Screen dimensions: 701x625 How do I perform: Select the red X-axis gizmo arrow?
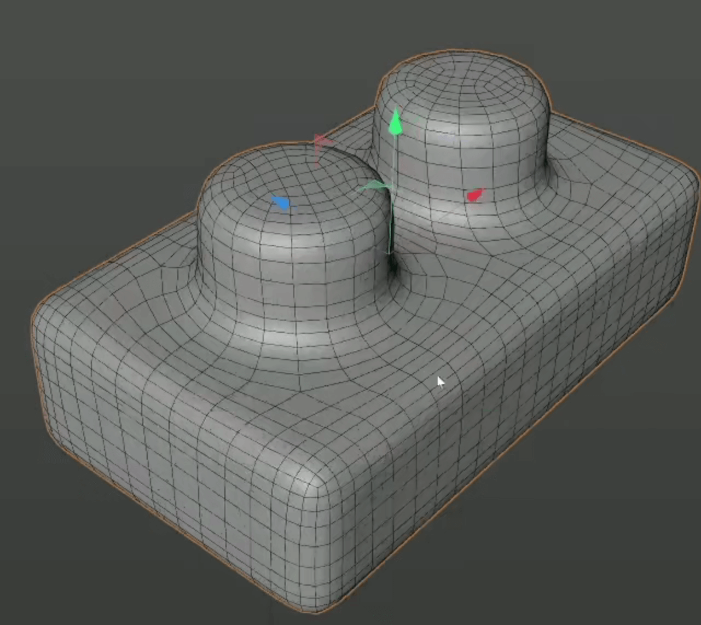coord(475,195)
